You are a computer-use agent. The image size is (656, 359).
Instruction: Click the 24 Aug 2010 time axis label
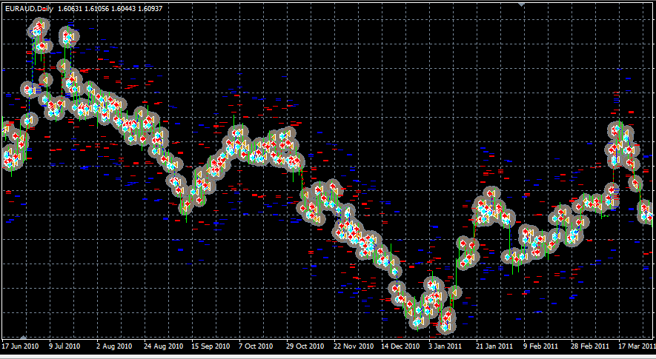[x=163, y=346]
